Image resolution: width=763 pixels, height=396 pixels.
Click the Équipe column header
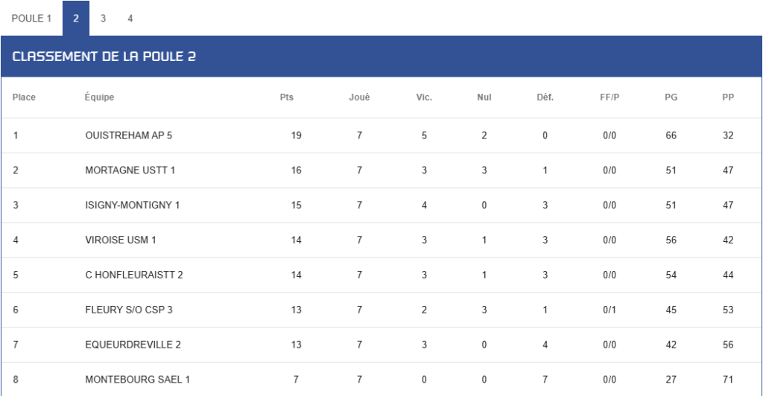pyautogui.click(x=99, y=98)
